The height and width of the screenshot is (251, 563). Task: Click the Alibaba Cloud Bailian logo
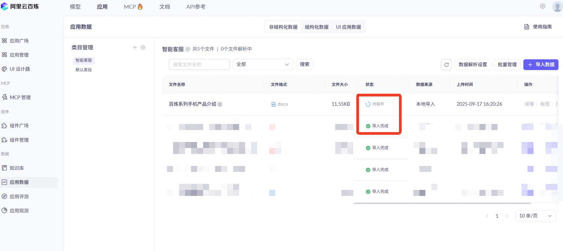pyautogui.click(x=20, y=6)
